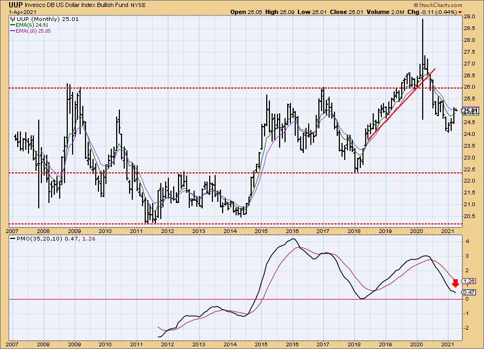Click the NYSE exchange label

coord(138,5)
